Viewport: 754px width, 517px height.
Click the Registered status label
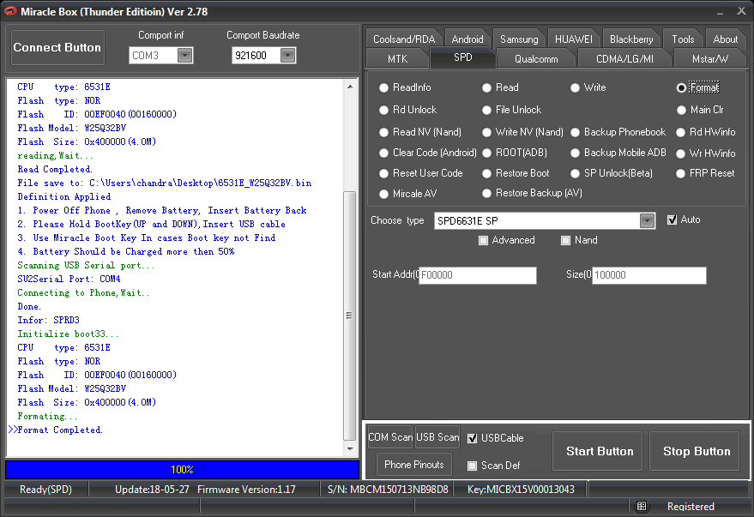pyautogui.click(x=691, y=507)
